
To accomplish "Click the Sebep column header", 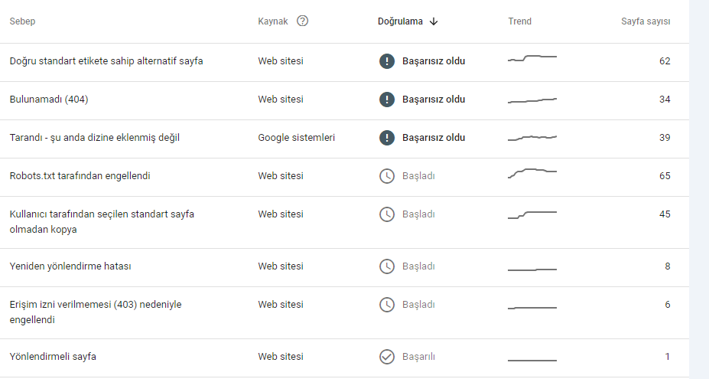I will pyautogui.click(x=22, y=21).
